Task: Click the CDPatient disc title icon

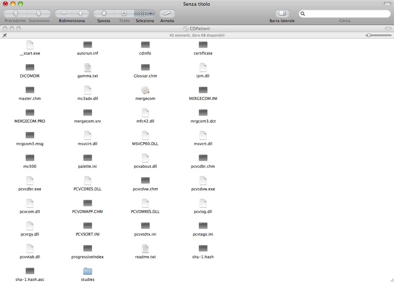Action: pyautogui.click(x=186, y=29)
